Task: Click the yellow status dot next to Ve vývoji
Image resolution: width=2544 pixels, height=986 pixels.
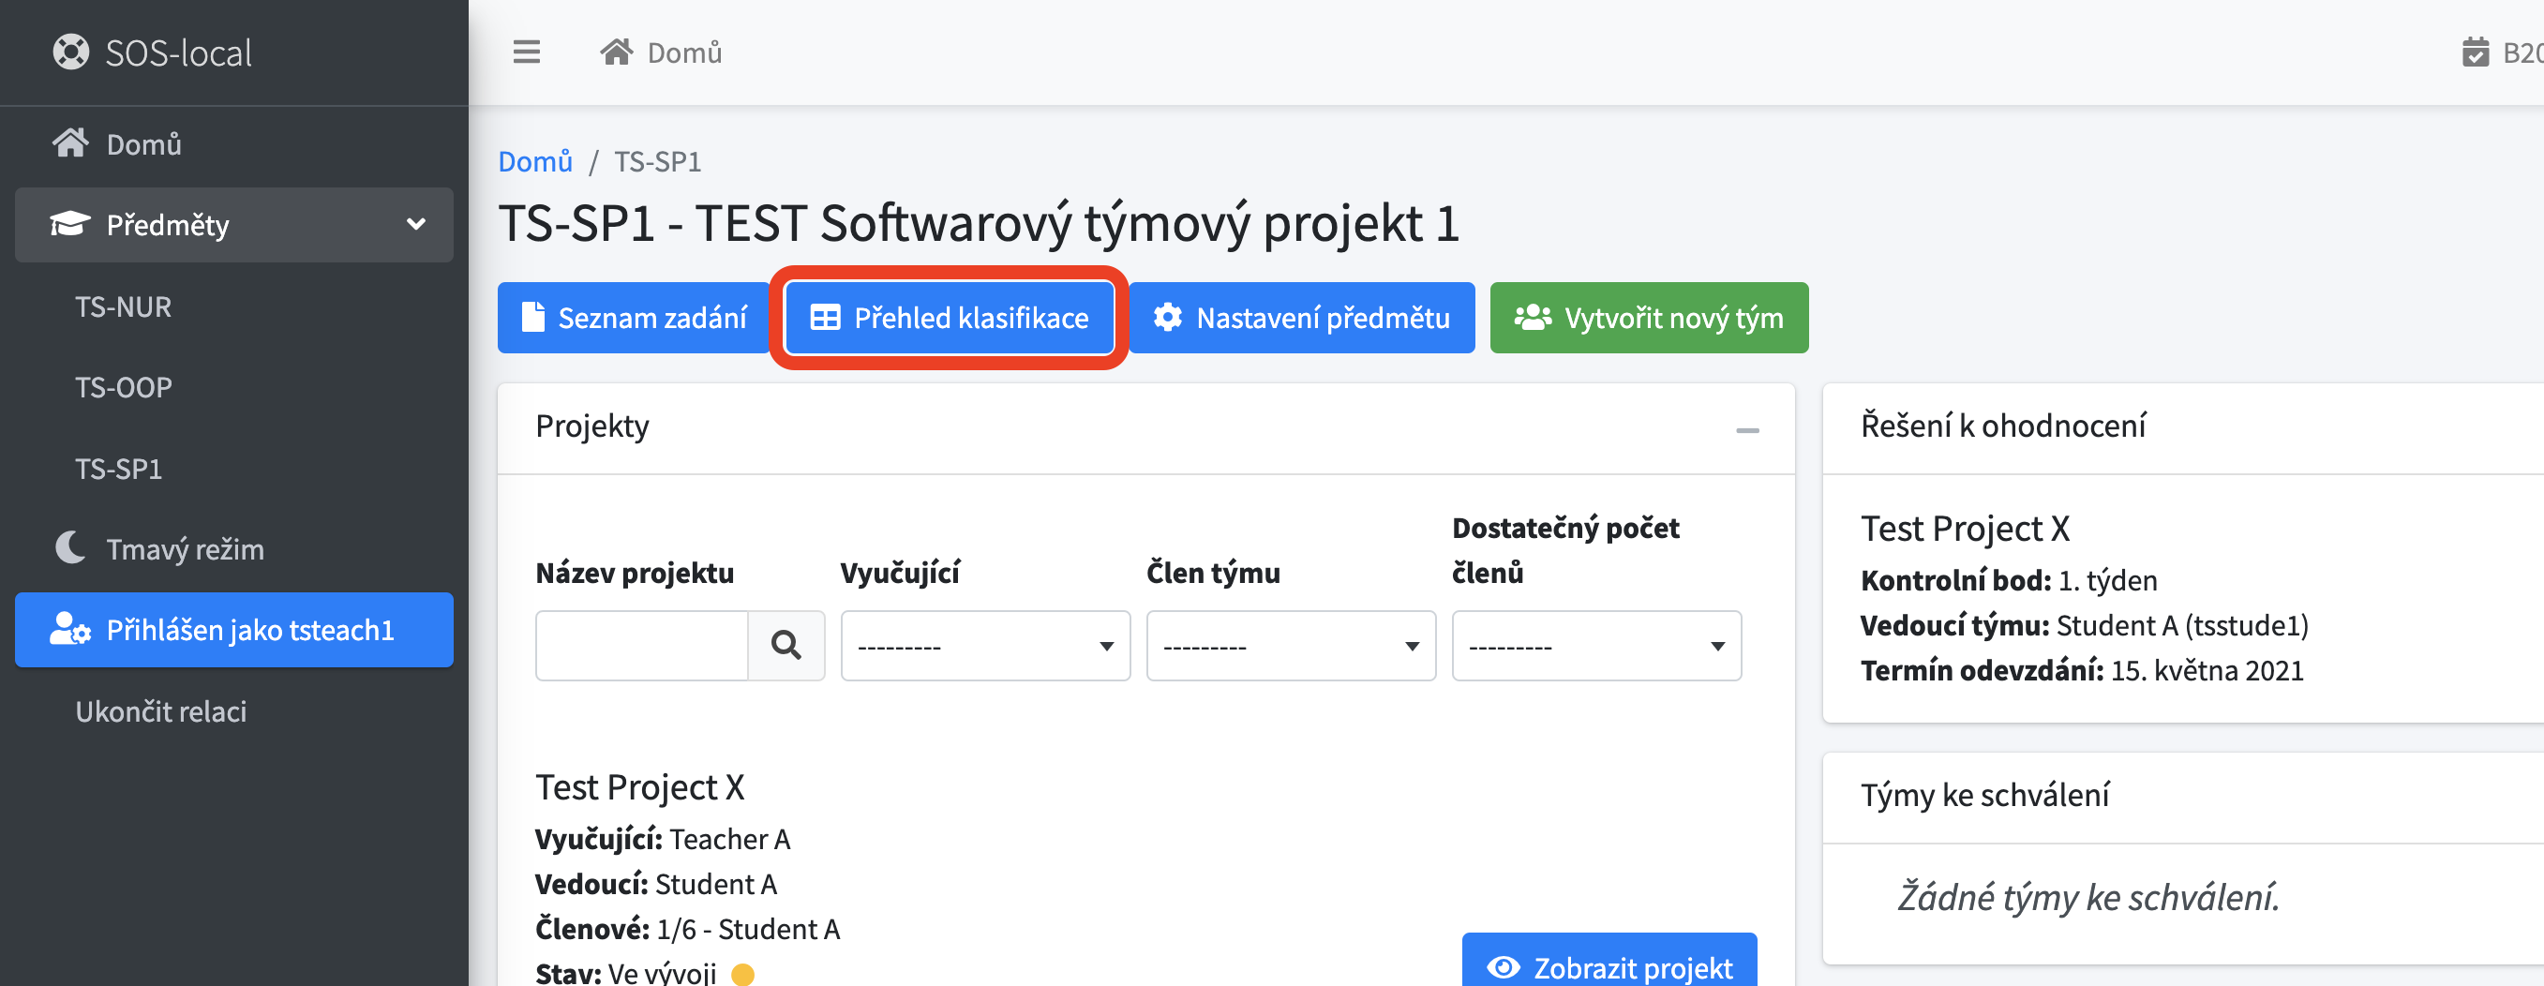Action: (x=742, y=975)
